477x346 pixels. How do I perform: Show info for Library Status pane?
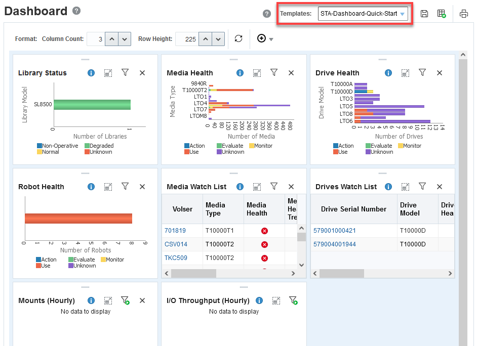91,73
